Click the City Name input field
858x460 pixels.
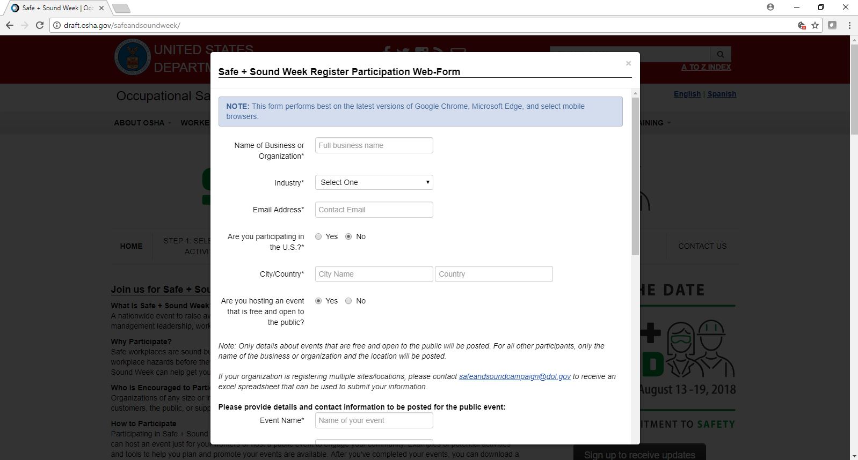point(374,274)
